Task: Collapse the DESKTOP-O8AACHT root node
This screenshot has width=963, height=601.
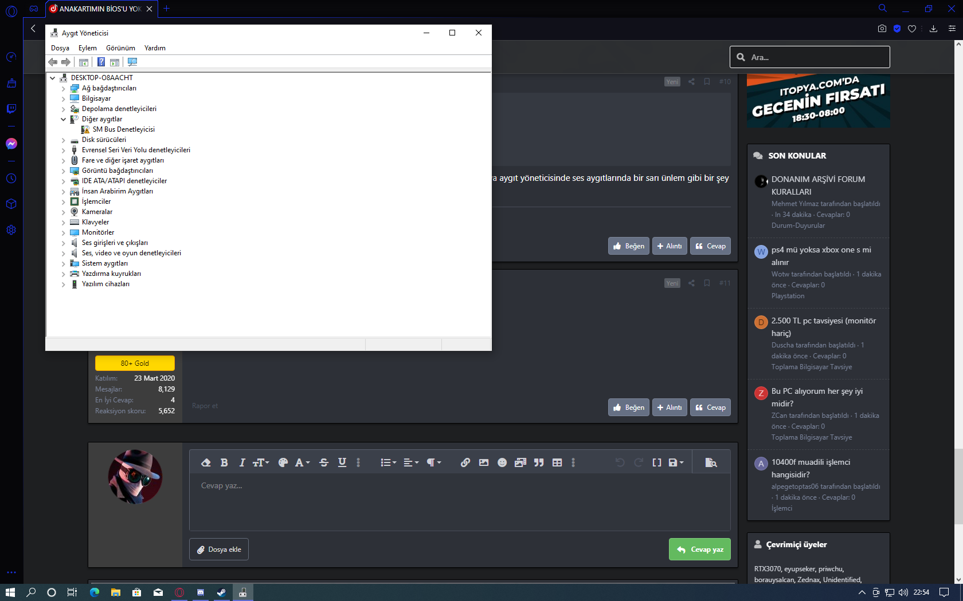Action: [53, 78]
